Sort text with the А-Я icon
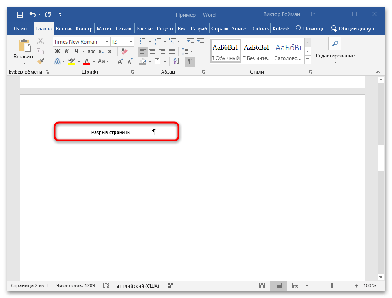 click(176, 61)
